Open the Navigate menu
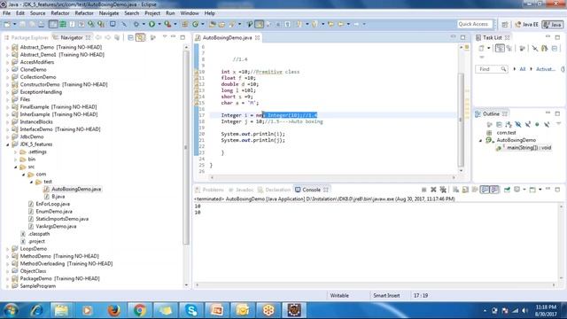567x319 pixels. pyautogui.click(x=109, y=13)
